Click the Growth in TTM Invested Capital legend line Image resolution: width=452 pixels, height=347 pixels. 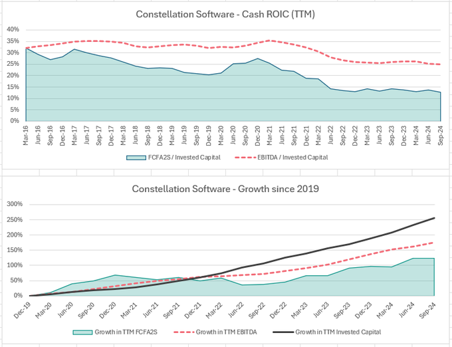[x=283, y=332]
